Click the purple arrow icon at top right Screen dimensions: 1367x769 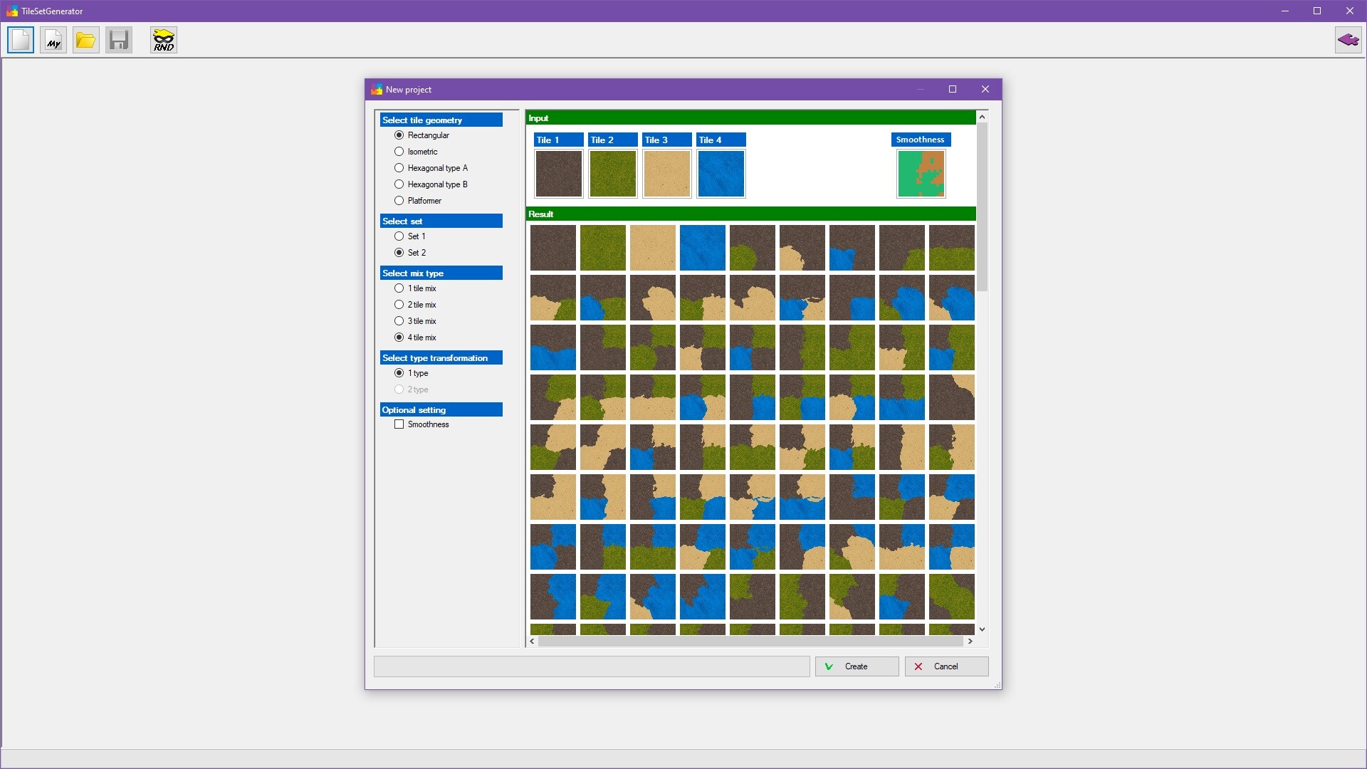pos(1348,40)
